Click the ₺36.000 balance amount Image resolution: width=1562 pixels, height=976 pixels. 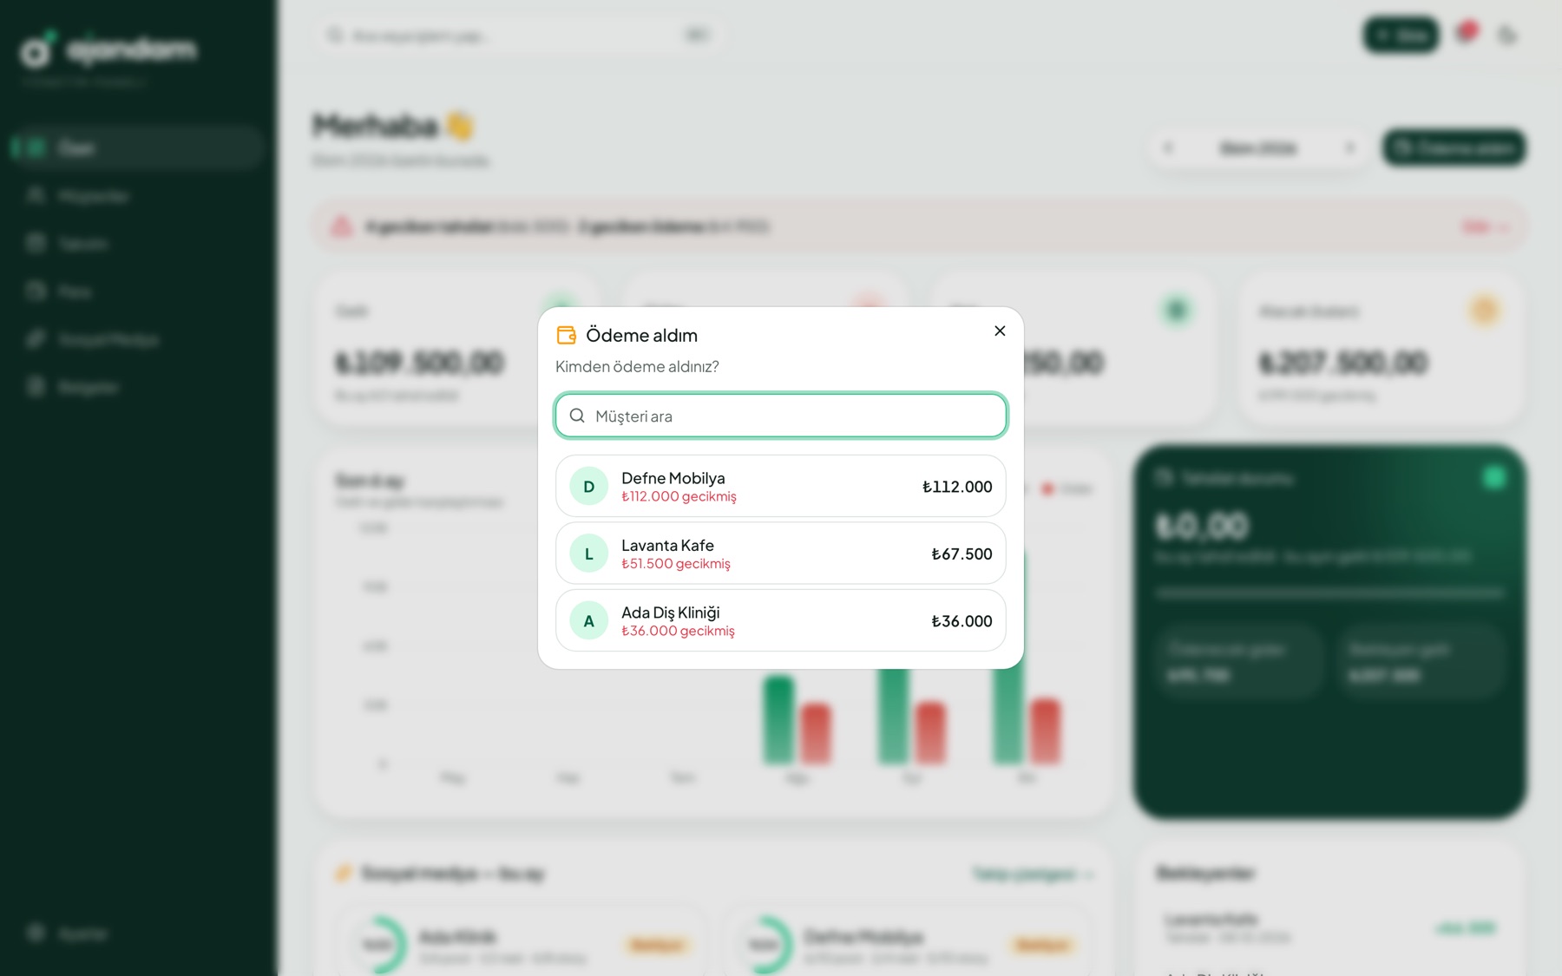961,621
